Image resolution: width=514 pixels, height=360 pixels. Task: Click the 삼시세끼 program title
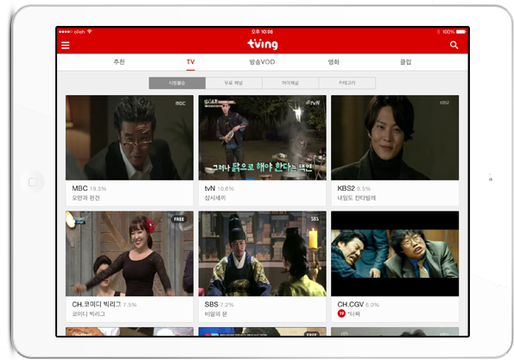pyautogui.click(x=215, y=198)
